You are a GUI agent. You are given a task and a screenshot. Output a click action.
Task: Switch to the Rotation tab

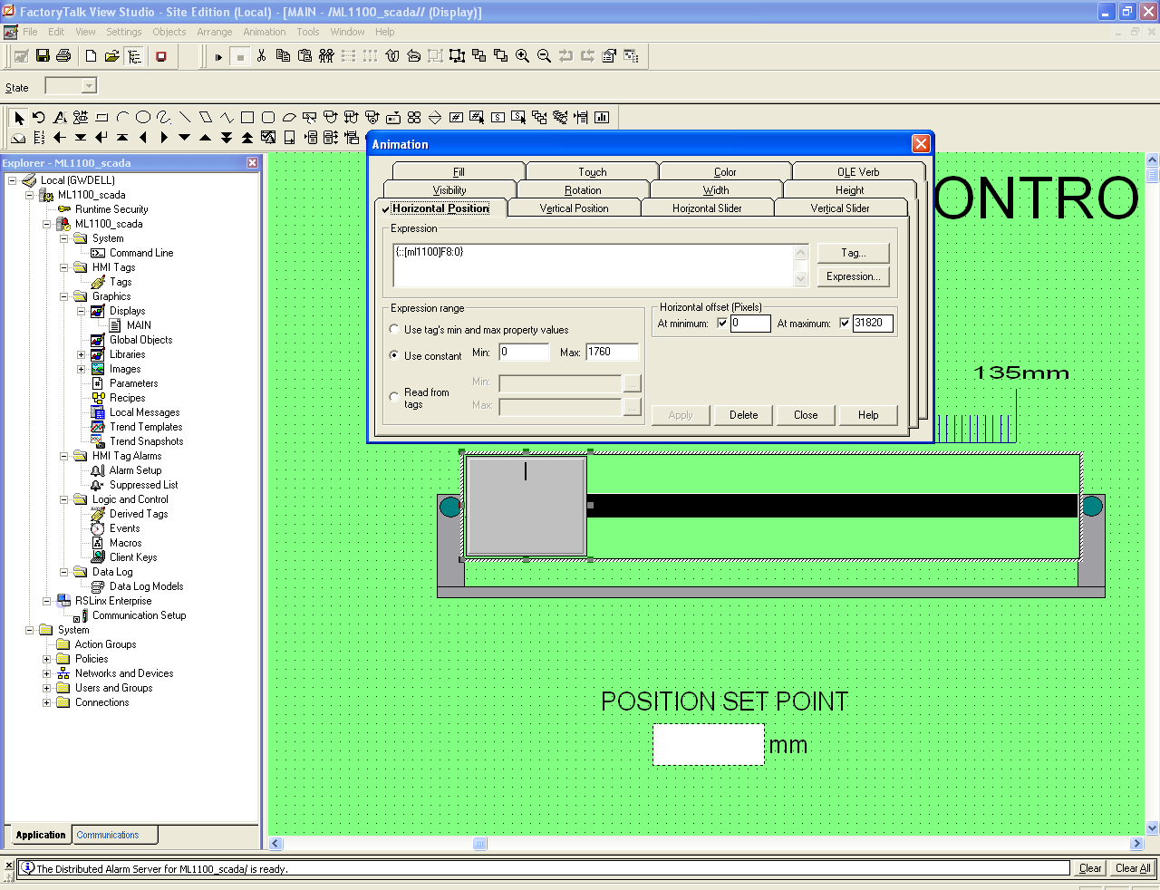coord(583,189)
